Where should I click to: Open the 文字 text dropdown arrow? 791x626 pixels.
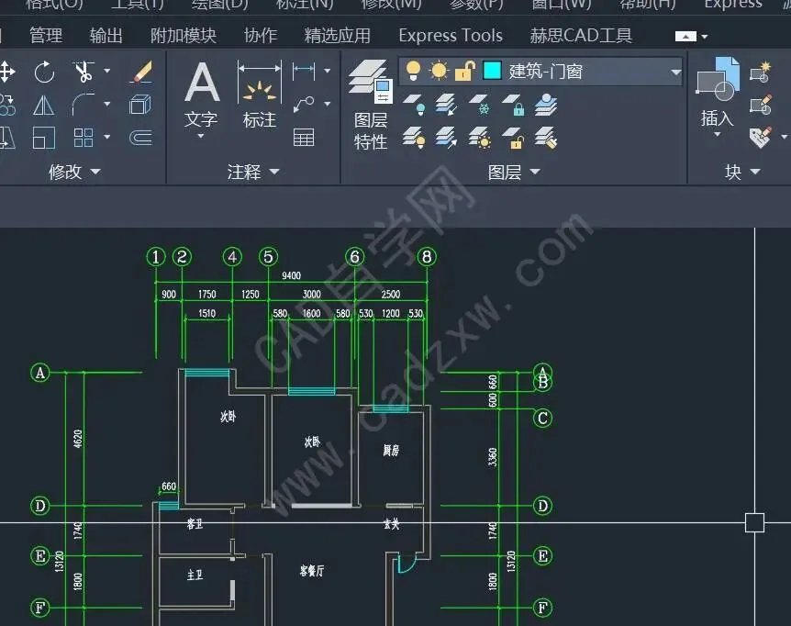(201, 136)
